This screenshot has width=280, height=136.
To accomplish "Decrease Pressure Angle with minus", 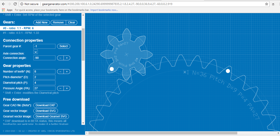I will click(x=60, y=88).
